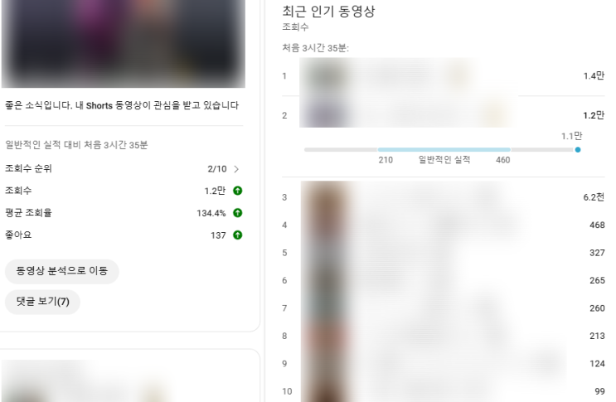
Task: Open 댓글 보기(7) button
Action: click(x=42, y=302)
